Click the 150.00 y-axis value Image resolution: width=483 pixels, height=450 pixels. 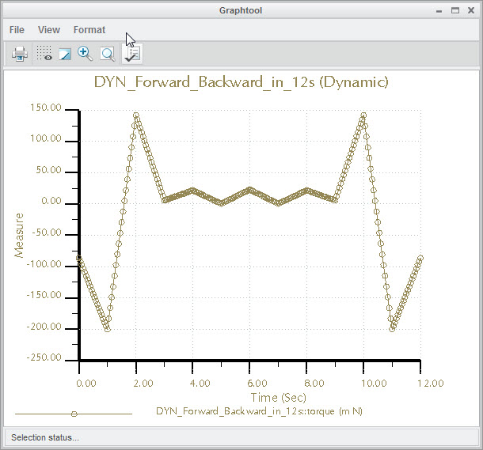pyautogui.click(x=46, y=108)
